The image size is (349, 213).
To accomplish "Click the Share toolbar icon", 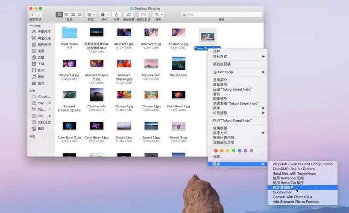I will (117, 14).
